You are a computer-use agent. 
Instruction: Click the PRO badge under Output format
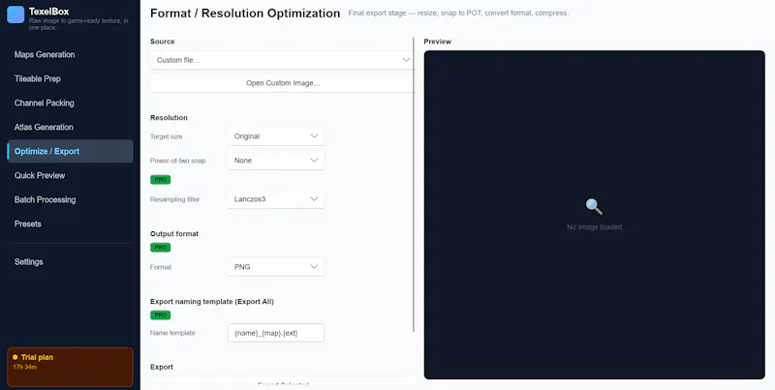[160, 247]
